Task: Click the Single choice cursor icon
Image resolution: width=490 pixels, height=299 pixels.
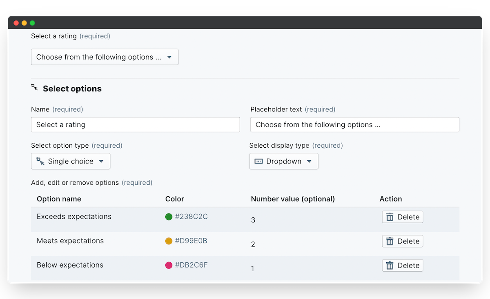Action: tap(40, 161)
